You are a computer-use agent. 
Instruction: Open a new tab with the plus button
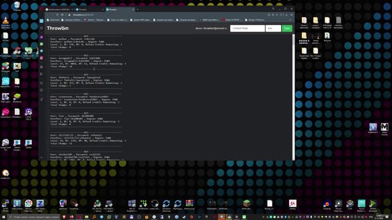pyautogui.click(x=137, y=10)
